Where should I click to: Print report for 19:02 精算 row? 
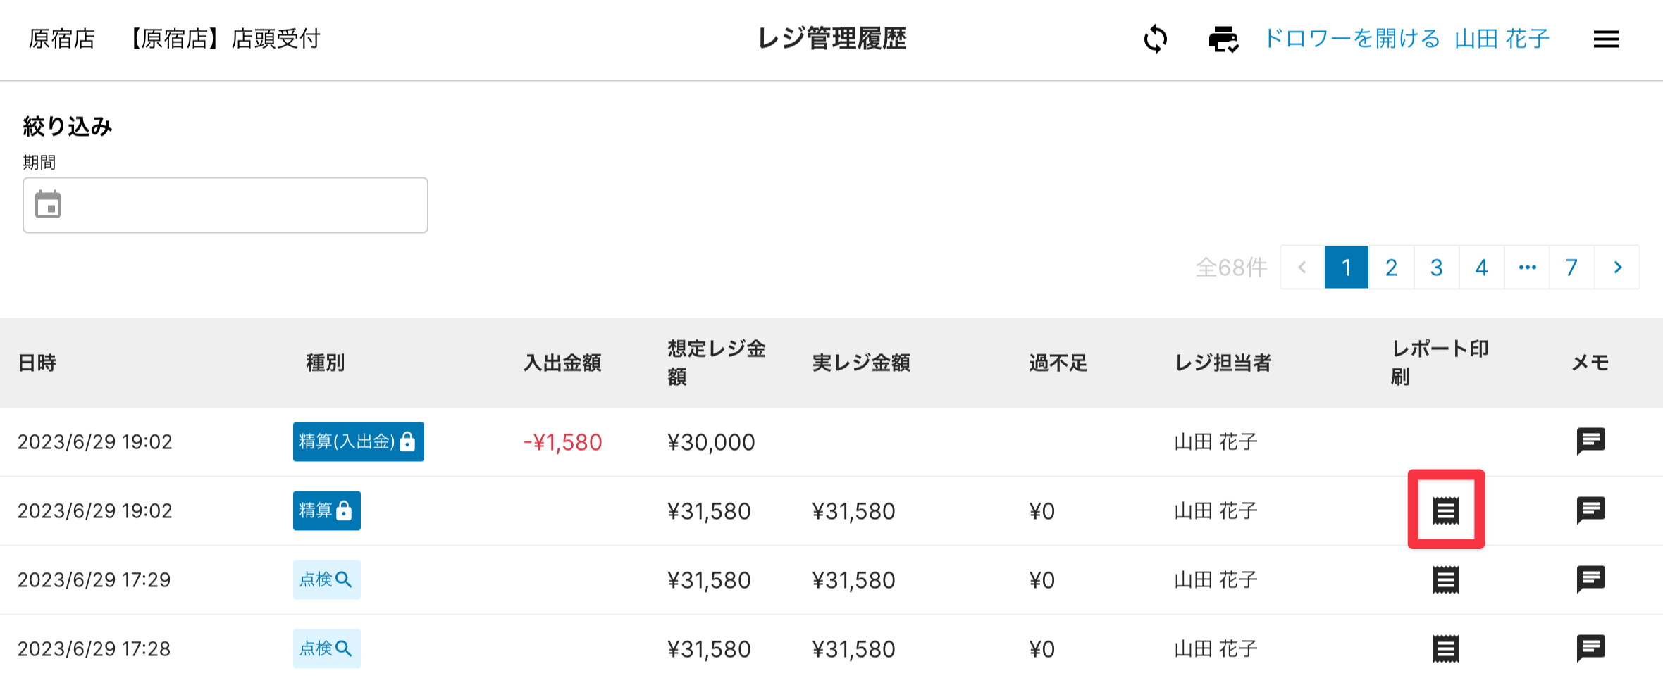point(1445,510)
